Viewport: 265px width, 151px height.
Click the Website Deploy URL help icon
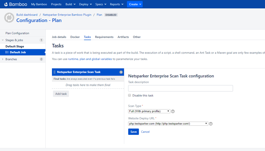click(x=211, y=124)
